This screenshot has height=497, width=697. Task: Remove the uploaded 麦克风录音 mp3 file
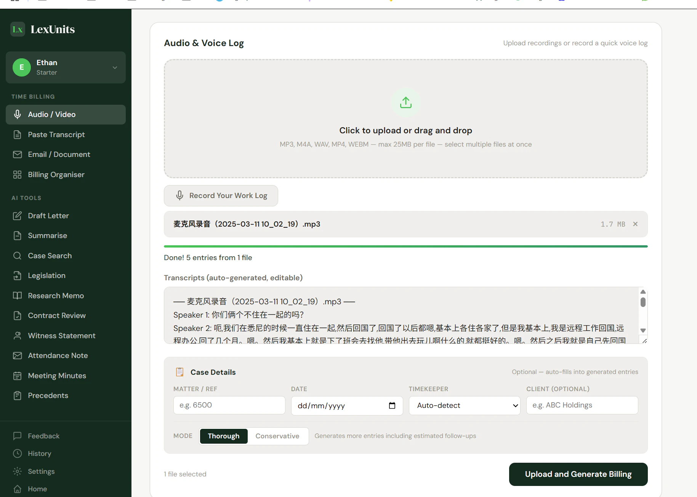635,224
